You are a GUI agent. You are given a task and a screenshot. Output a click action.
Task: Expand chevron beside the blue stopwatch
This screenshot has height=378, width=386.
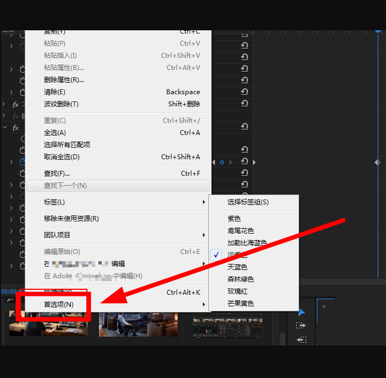(x=12, y=162)
